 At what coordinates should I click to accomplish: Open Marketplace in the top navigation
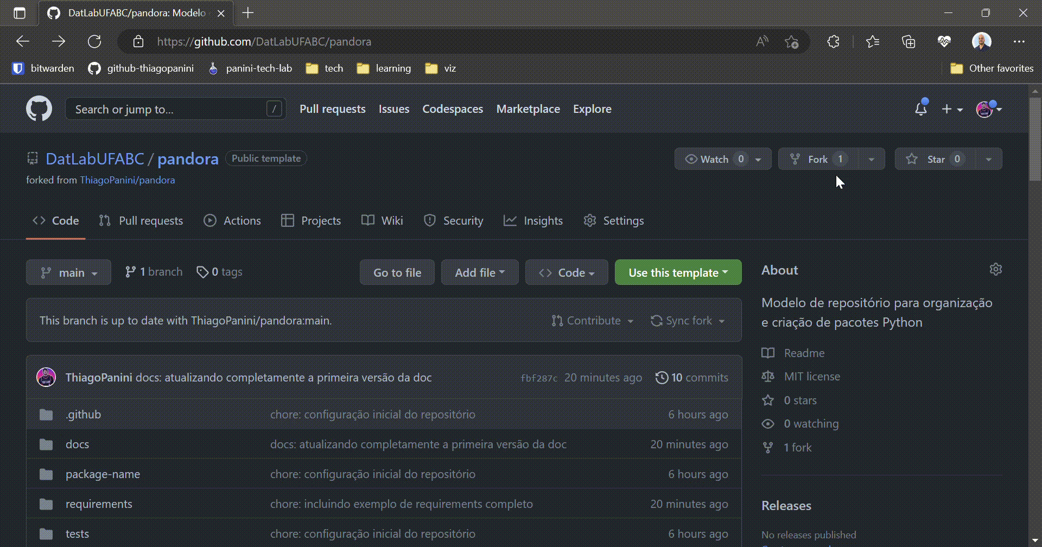coord(528,109)
